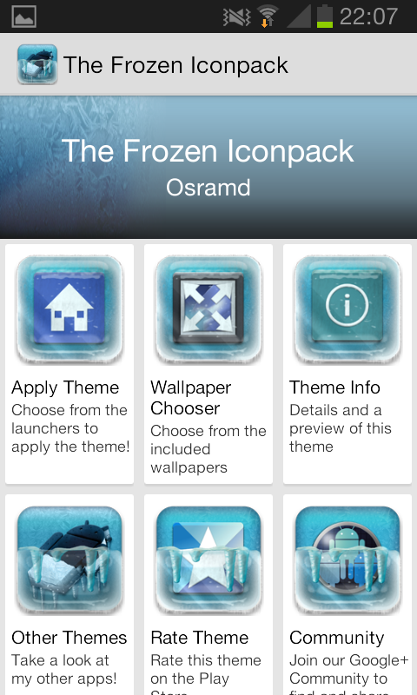
Task: Tap the "Choose from the included wallpapers" description
Action: 208,449
